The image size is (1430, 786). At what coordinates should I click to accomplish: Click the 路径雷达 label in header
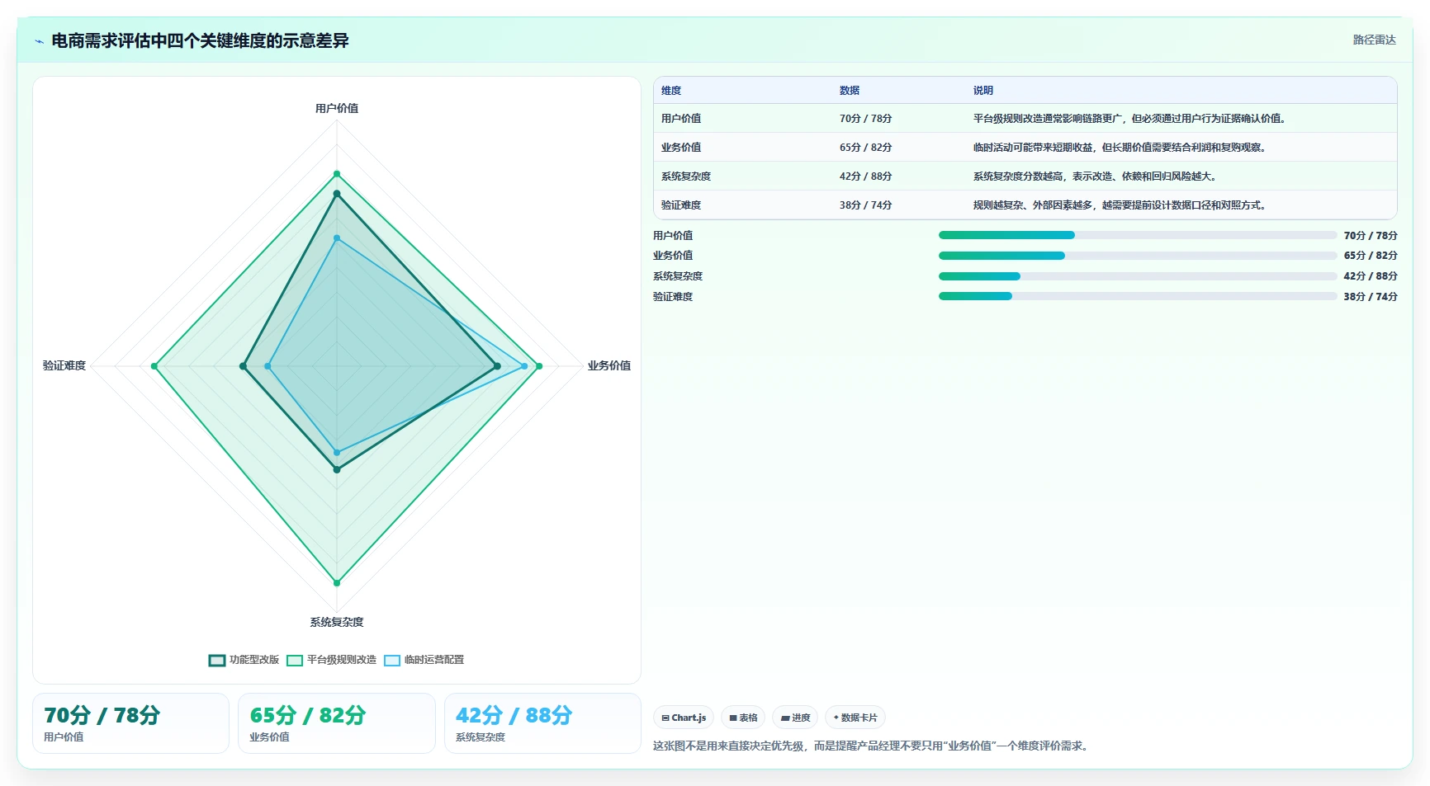pyautogui.click(x=1374, y=40)
